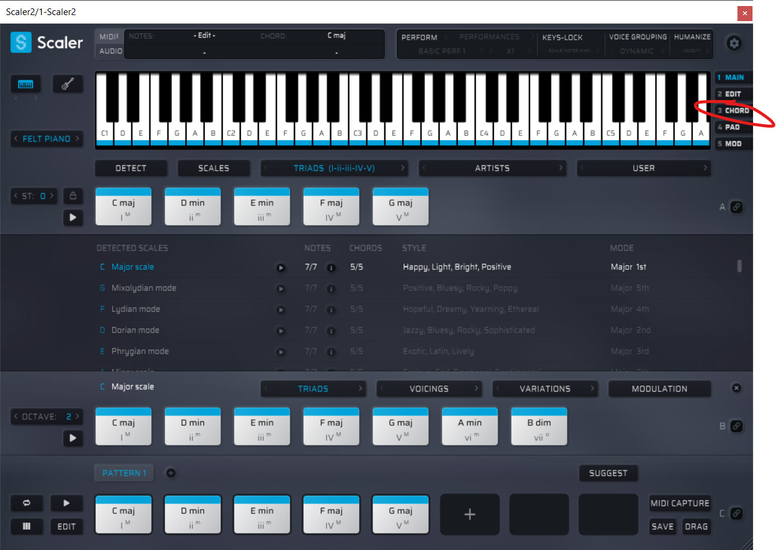The height and width of the screenshot is (550, 776).
Task: Toggle VOICE GROUPING
Action: tap(638, 37)
